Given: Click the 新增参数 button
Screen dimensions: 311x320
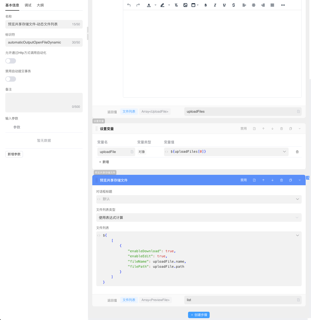Looking at the screenshot, I should point(14,154).
